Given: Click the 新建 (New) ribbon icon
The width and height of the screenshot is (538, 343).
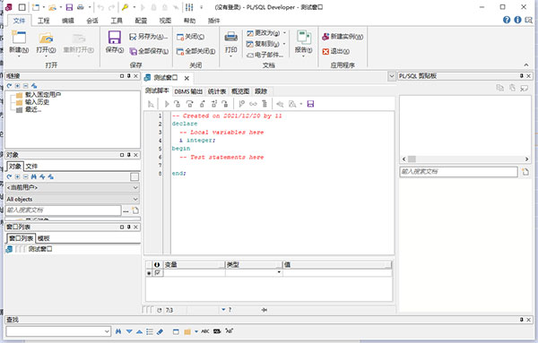Looking at the screenshot, I should coord(19,38).
